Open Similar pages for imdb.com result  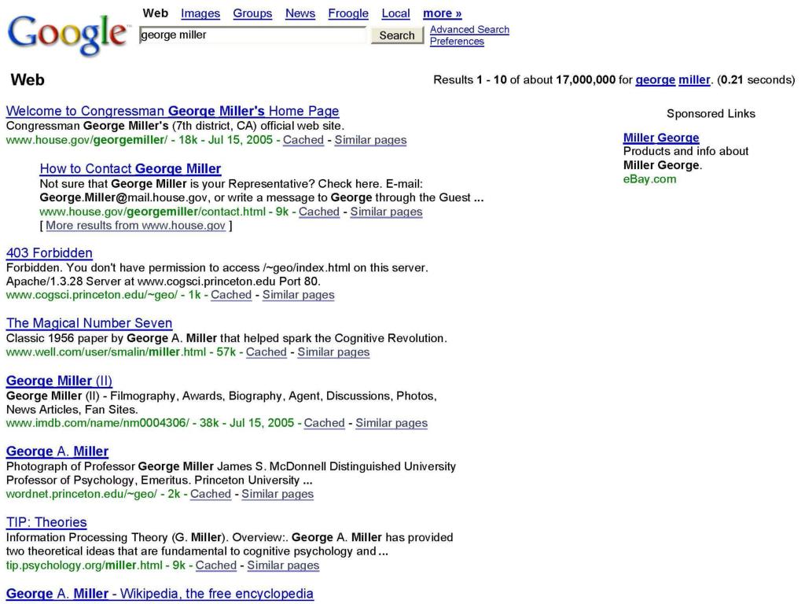(x=391, y=423)
